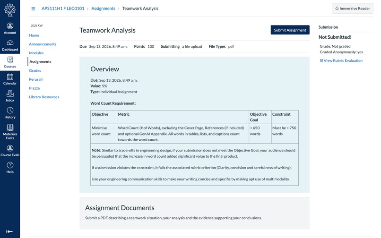Viewport: 381px width, 238px height.
Task: Click "Word Count Requirement:" label
Action: pos(113,103)
